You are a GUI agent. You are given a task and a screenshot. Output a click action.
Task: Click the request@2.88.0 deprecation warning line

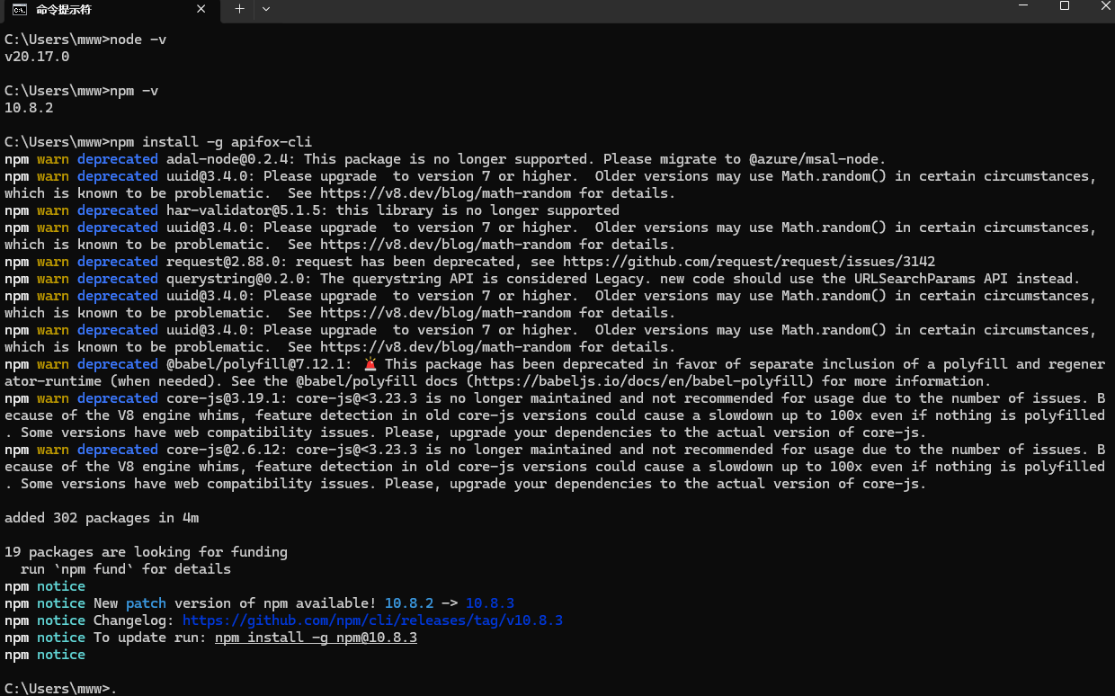[469, 262]
